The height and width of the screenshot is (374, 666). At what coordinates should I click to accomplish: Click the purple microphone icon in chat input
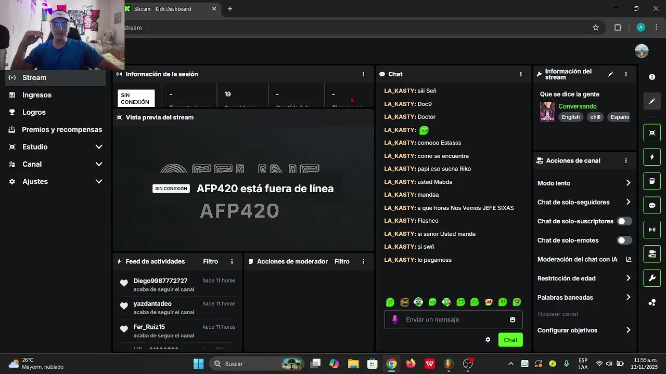tap(395, 320)
